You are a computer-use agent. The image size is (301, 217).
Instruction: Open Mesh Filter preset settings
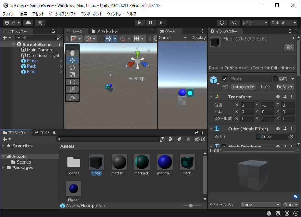285,129
